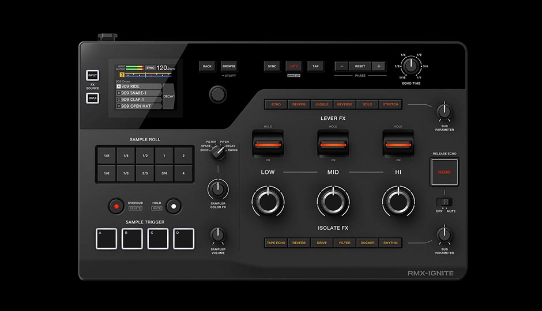The height and width of the screenshot is (311, 542).
Task: Click the Echo Time rotary knob
Action: (x=411, y=67)
